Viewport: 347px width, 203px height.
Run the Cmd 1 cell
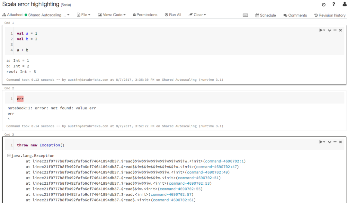321,30
